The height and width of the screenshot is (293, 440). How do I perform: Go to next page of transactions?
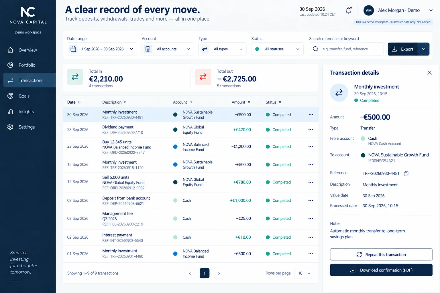click(219, 273)
